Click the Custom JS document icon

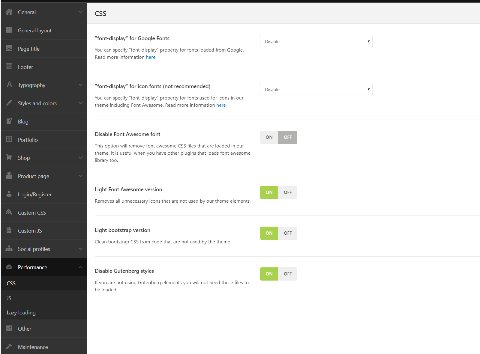(x=9, y=230)
